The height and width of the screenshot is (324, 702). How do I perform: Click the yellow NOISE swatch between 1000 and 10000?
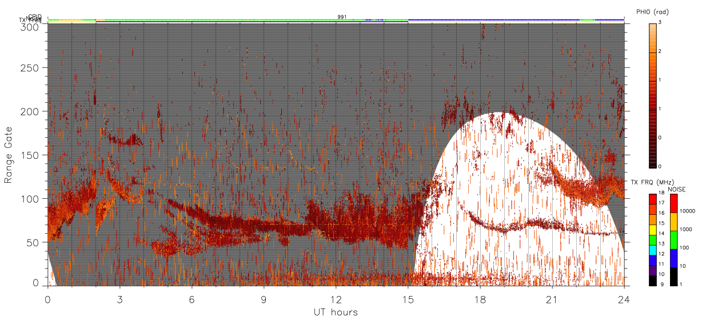click(673, 222)
